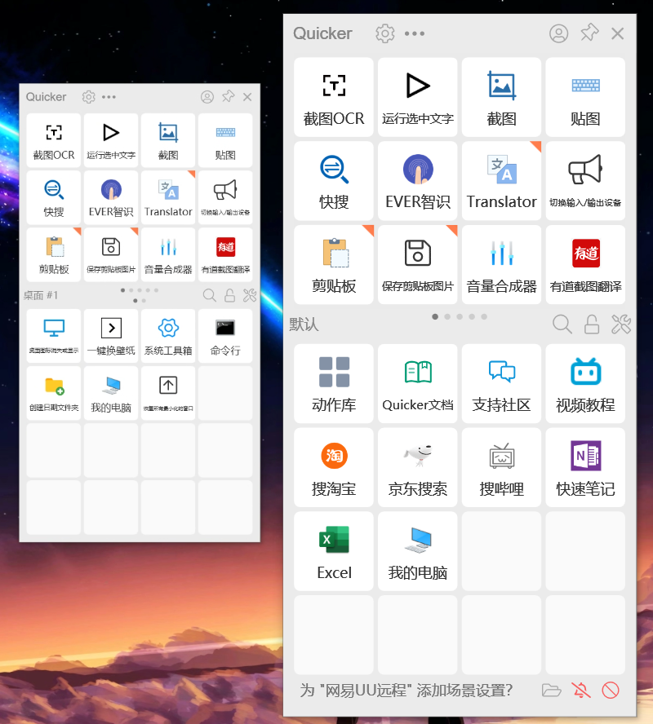Open 剪贴板 in the larger Quicker panel
Image resolution: width=653 pixels, height=724 pixels.
tap(334, 265)
